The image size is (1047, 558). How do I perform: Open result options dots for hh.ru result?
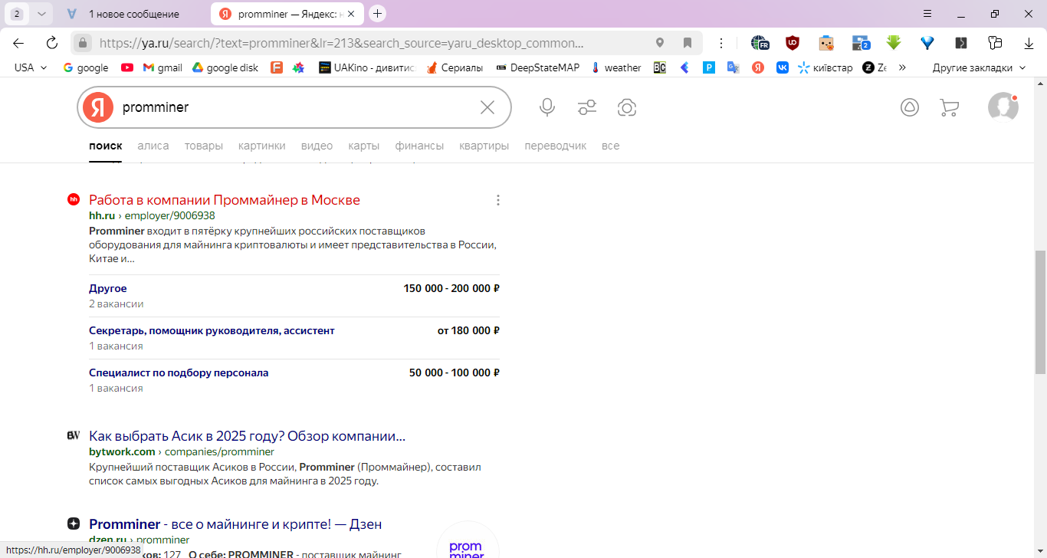(x=498, y=200)
